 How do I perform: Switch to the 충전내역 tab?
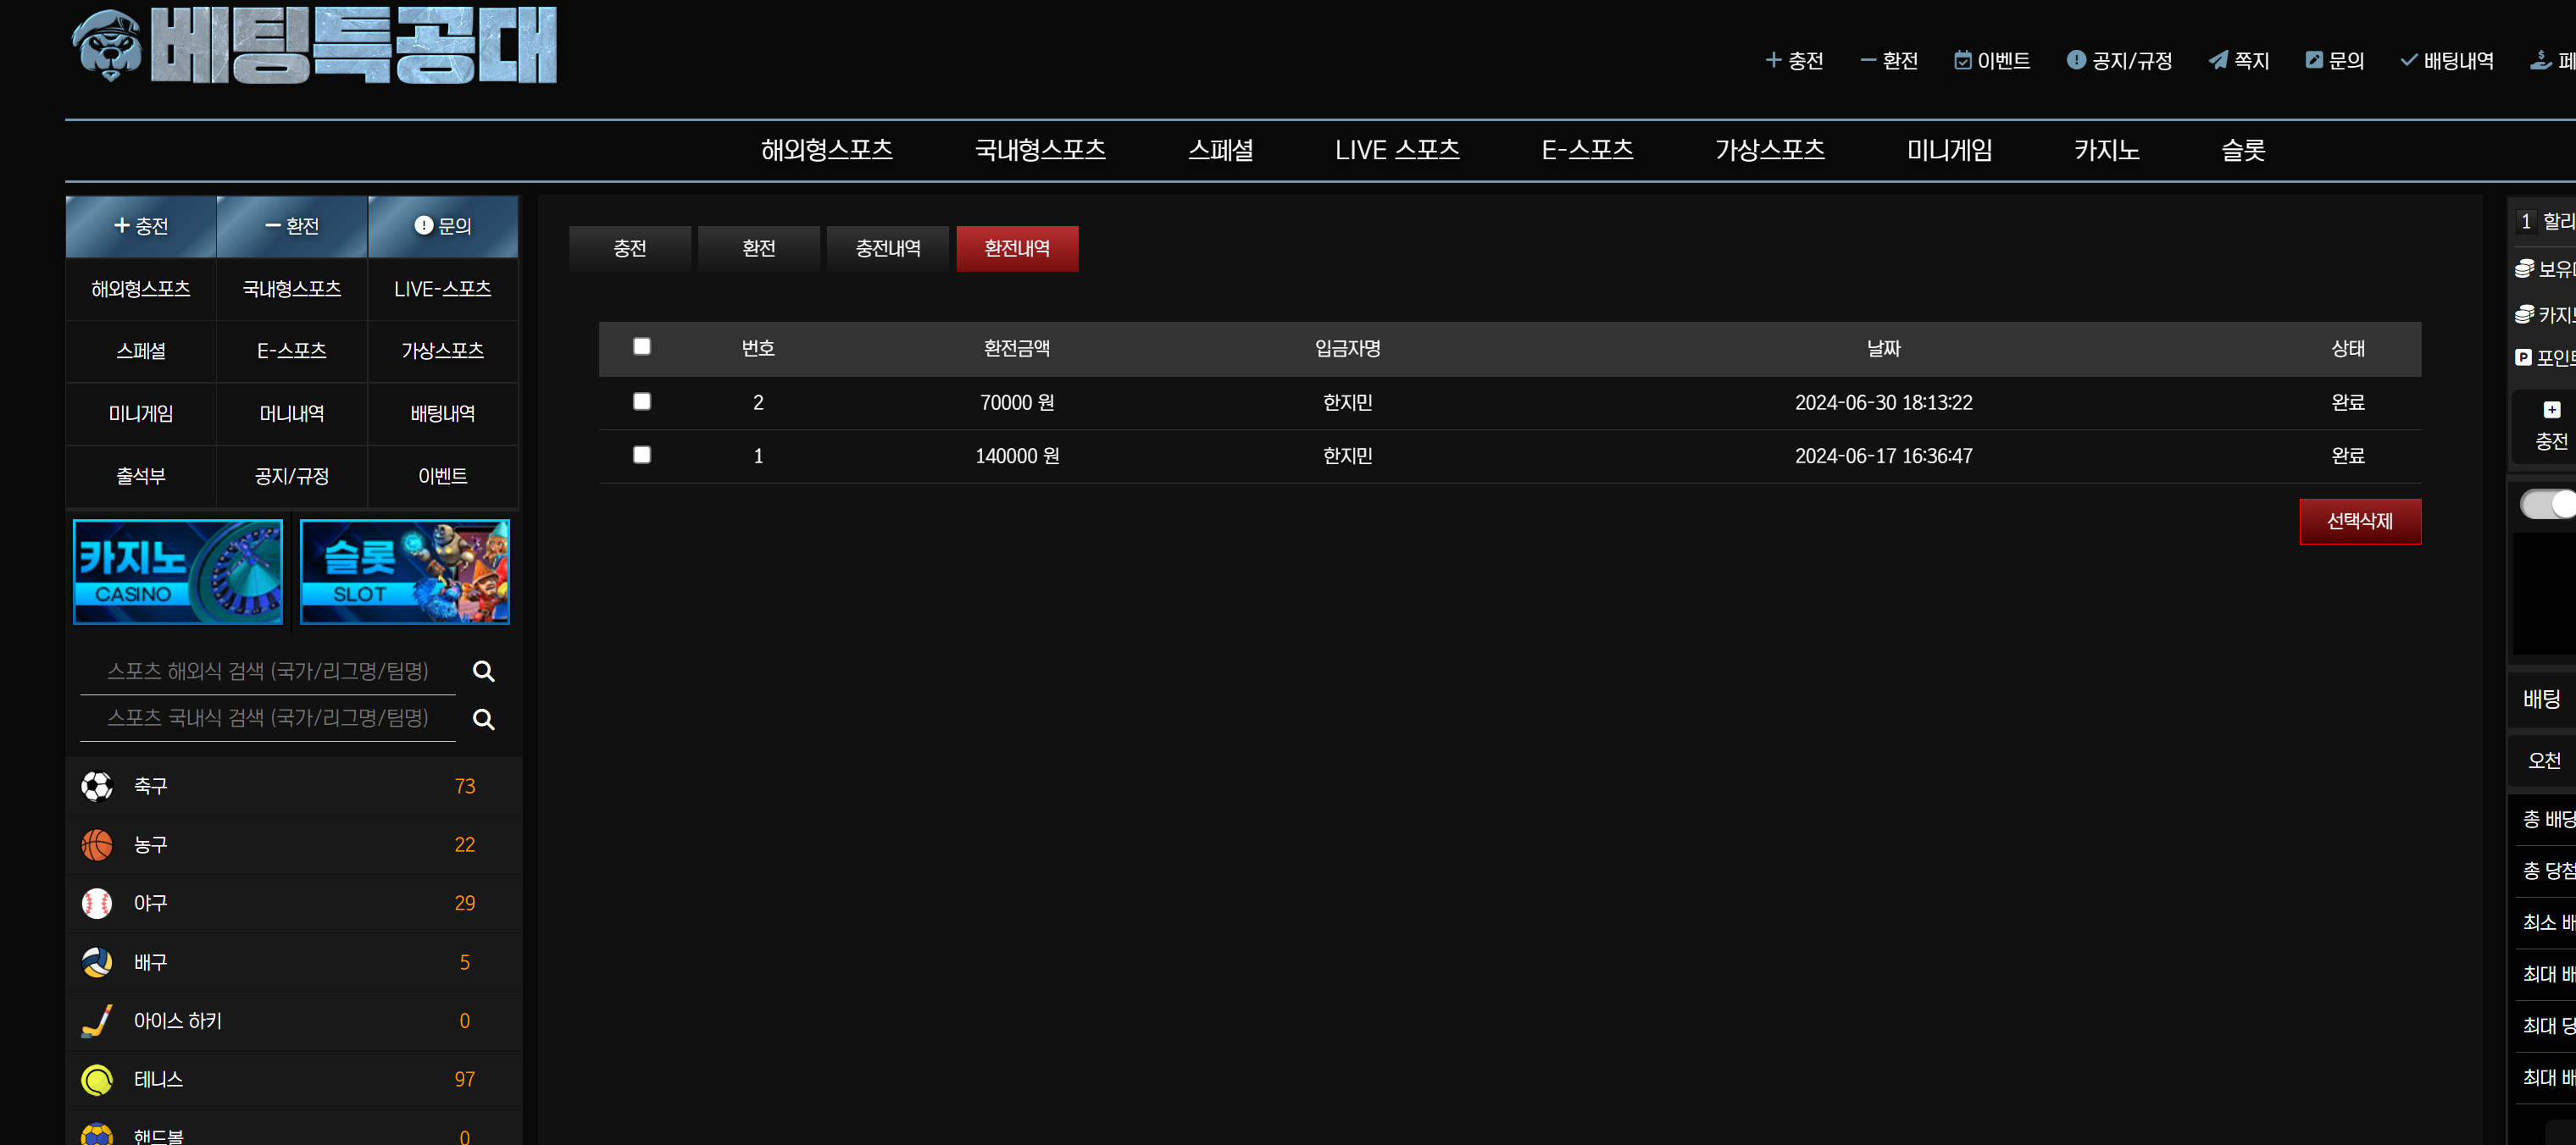click(887, 249)
